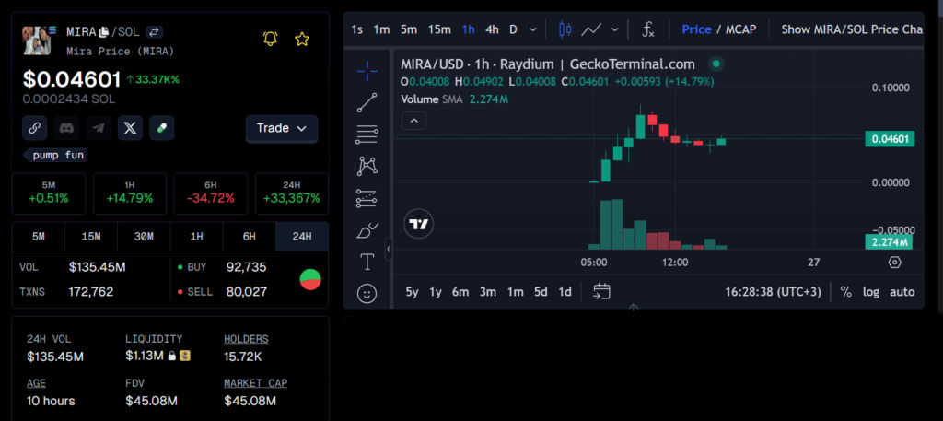Screen dimensions: 943x421
Task: Switch chart to Price mode
Action: 696,29
